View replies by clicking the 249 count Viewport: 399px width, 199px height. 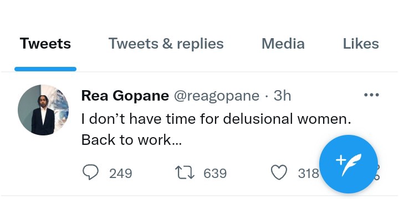[121, 174]
